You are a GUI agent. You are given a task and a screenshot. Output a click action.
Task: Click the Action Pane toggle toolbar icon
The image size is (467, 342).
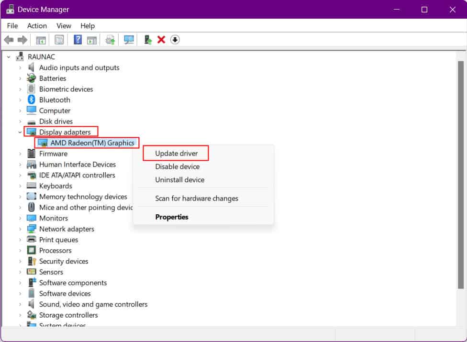point(92,40)
